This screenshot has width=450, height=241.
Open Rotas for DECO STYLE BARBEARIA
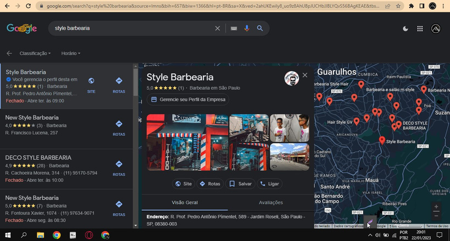(x=119, y=167)
